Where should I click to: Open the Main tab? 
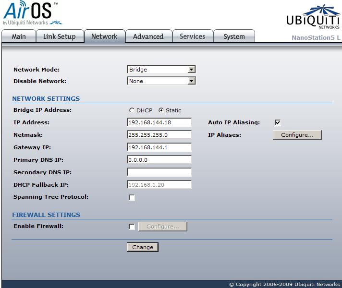click(x=19, y=36)
